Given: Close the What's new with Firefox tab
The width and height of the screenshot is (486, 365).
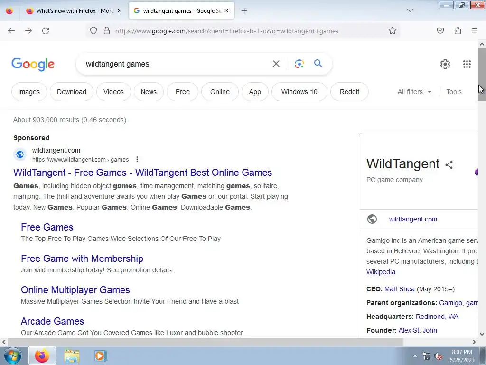Looking at the screenshot, I should (x=120, y=11).
